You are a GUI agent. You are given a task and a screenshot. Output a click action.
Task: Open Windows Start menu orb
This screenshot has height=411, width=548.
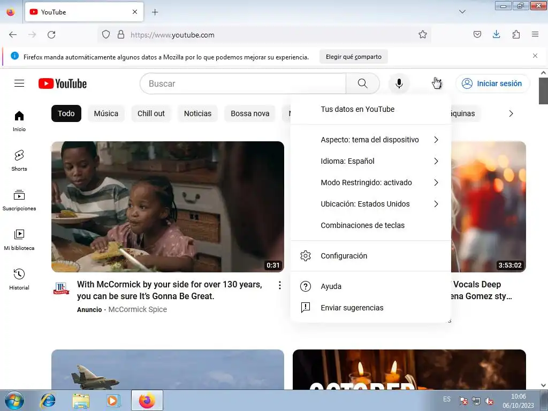(x=14, y=400)
